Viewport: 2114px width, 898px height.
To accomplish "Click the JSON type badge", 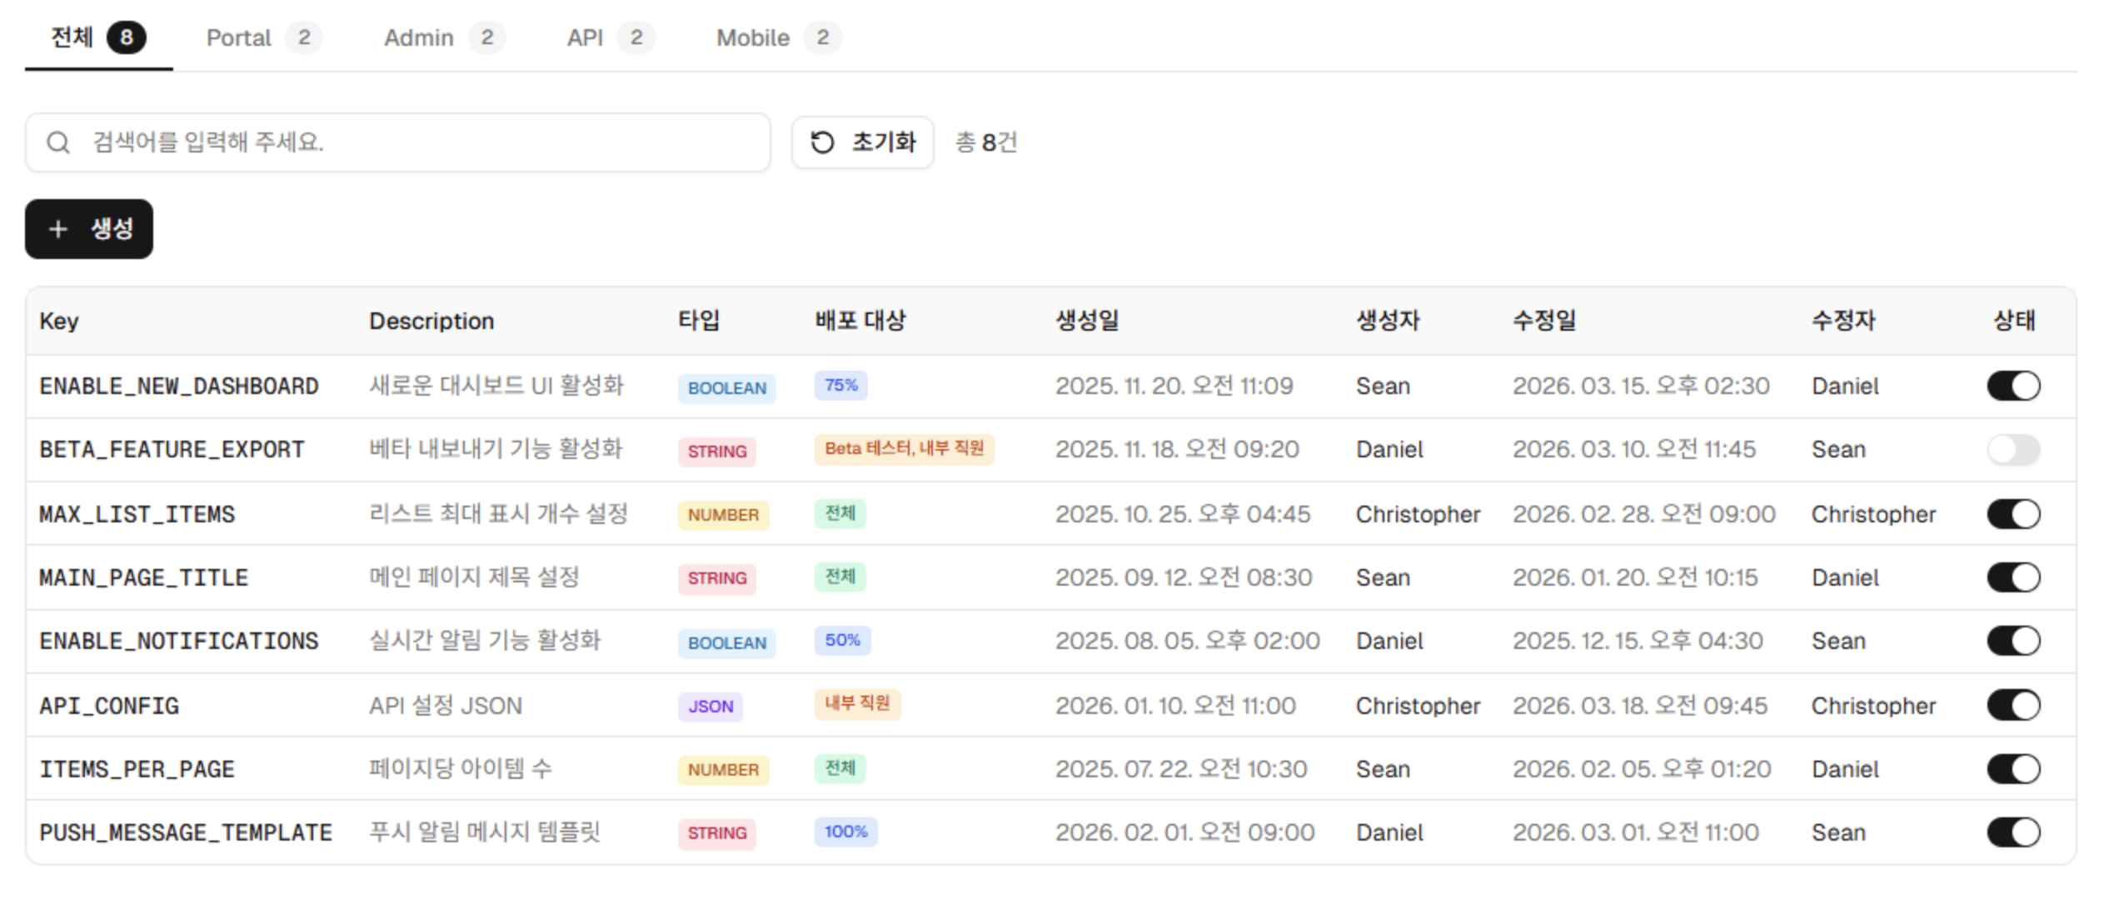I will pos(710,707).
